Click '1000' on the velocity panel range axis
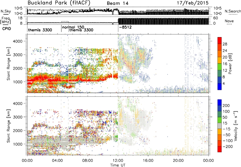 coord(17,144)
